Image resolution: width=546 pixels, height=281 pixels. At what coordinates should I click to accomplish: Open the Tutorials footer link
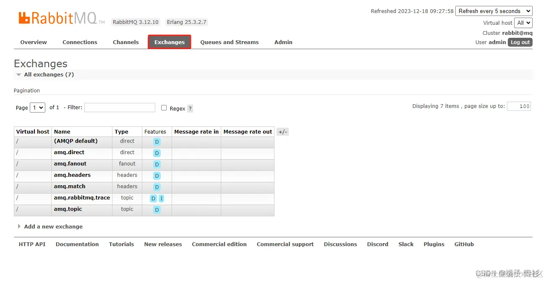point(121,244)
